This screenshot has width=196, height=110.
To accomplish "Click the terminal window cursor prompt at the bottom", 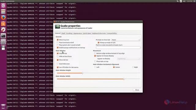I will 7,108.
